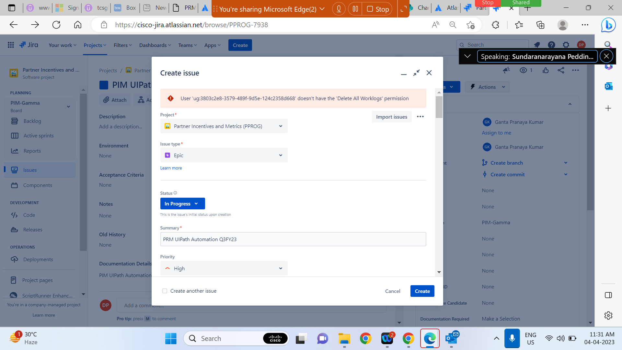Screen dimensions: 622x350
Task: Select the Reports sidebar menu item
Action: (x=32, y=150)
